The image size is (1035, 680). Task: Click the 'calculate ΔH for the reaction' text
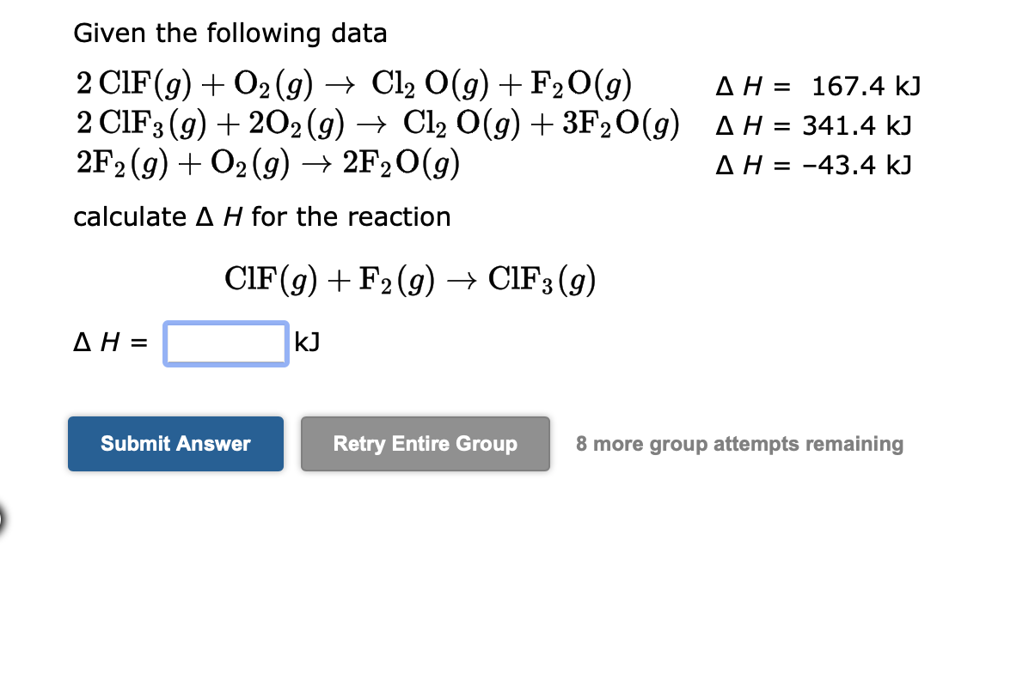tap(261, 217)
